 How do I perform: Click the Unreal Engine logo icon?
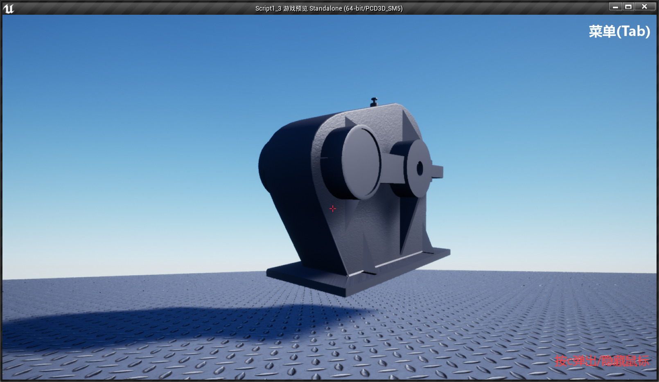[8, 8]
